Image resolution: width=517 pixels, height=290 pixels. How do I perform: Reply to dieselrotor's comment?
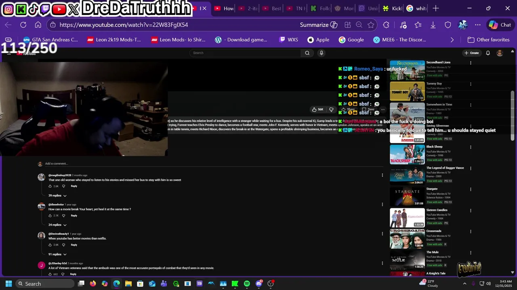[74, 215]
